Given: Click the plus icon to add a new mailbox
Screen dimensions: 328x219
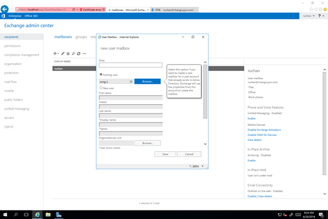Looking at the screenshot, I should tap(55, 54).
